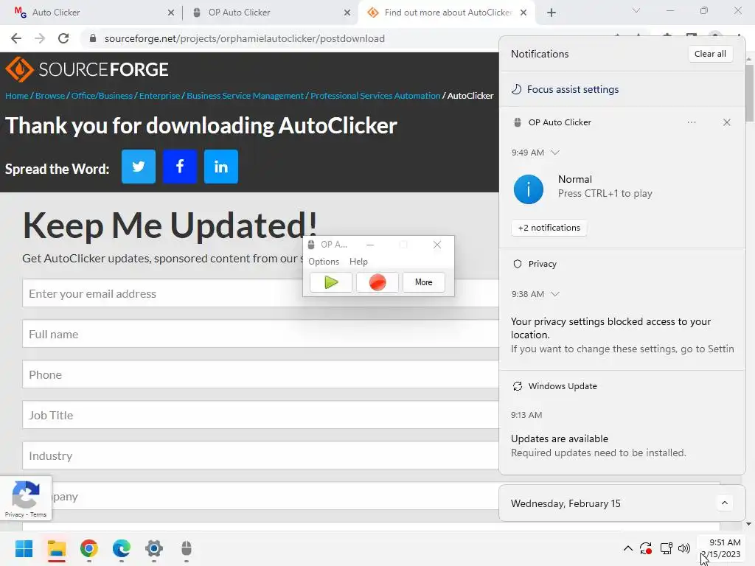Screen dimensions: 755x566
Task: Click the Browse breadcrumb link
Action: click(50, 96)
